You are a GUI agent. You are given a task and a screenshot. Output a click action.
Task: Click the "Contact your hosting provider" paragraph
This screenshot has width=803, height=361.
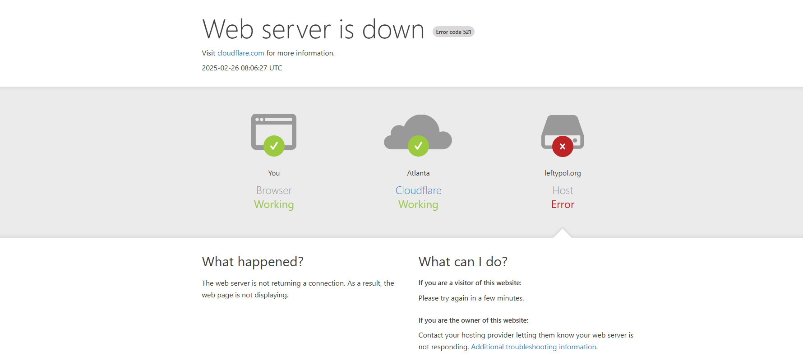pos(526,341)
